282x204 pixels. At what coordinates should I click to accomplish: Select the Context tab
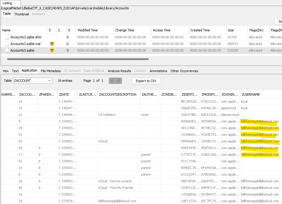(x=140, y=71)
